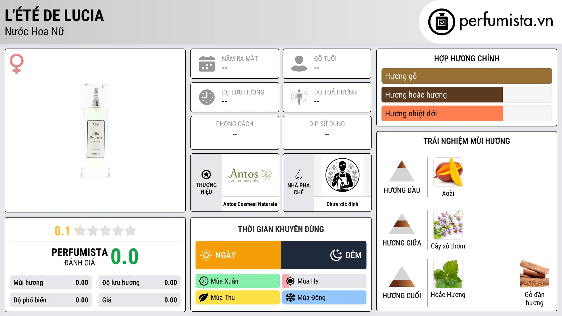Click the Hoắc Hương note name
Image resolution: width=562 pixels, height=316 pixels.
[448, 295]
